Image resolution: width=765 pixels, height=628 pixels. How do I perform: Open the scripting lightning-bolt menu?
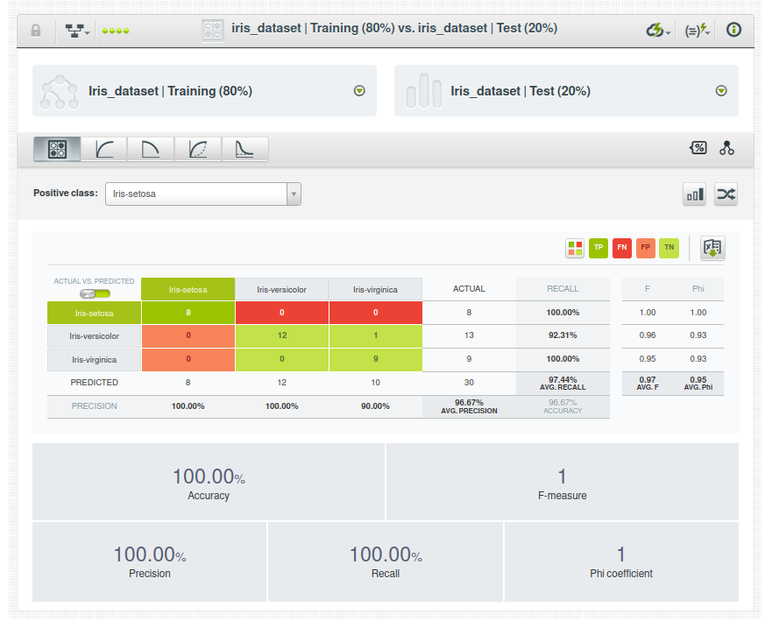coord(698,30)
